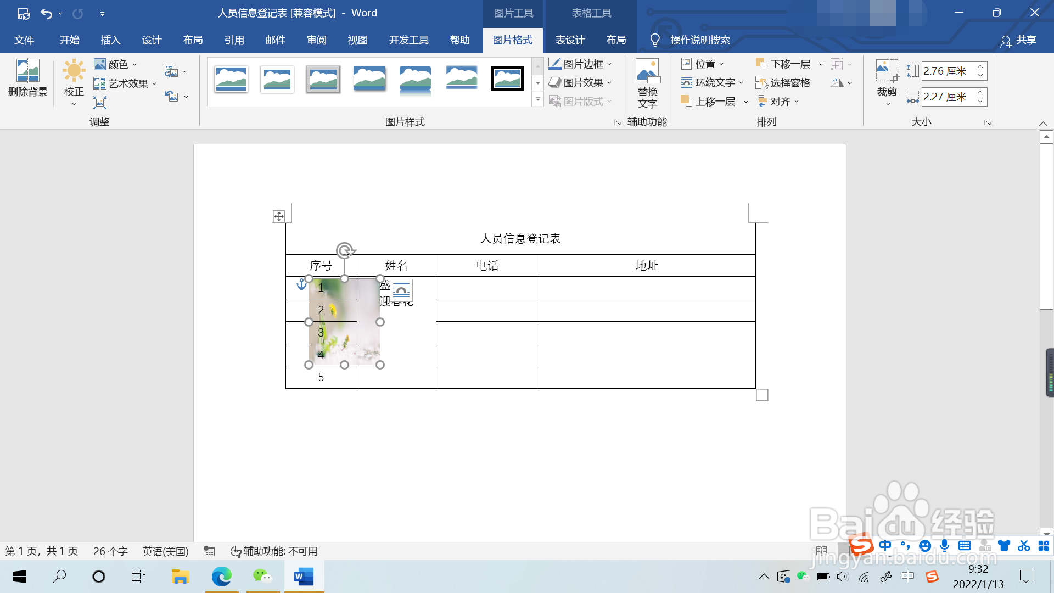Viewport: 1054px width, 593px height.
Task: Click the layout options icon beside picture
Action: pos(401,290)
